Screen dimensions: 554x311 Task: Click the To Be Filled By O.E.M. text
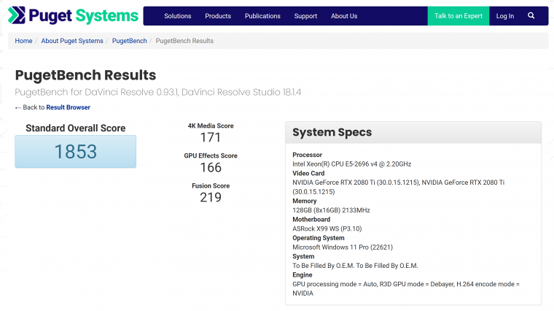pyautogui.click(x=355, y=266)
